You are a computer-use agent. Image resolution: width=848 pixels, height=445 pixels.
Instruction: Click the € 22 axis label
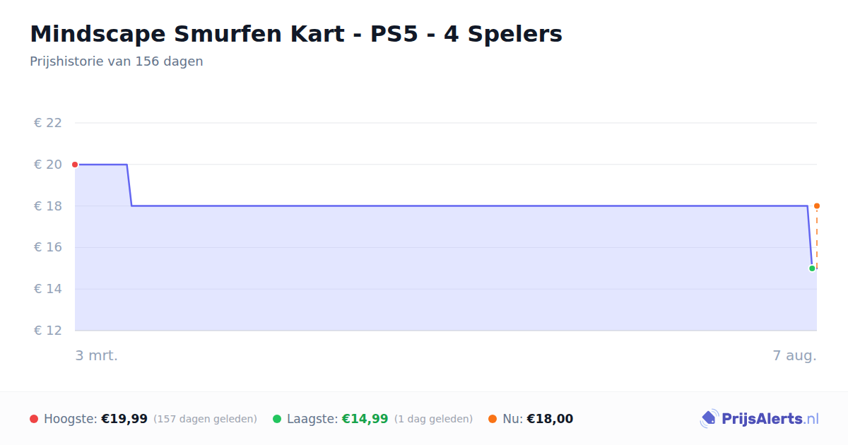[x=48, y=123]
